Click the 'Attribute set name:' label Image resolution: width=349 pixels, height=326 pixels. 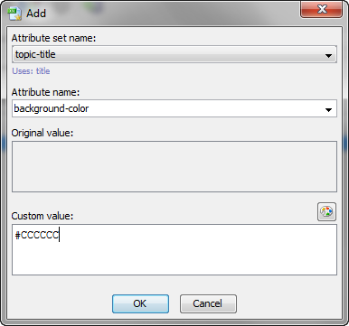click(x=53, y=38)
